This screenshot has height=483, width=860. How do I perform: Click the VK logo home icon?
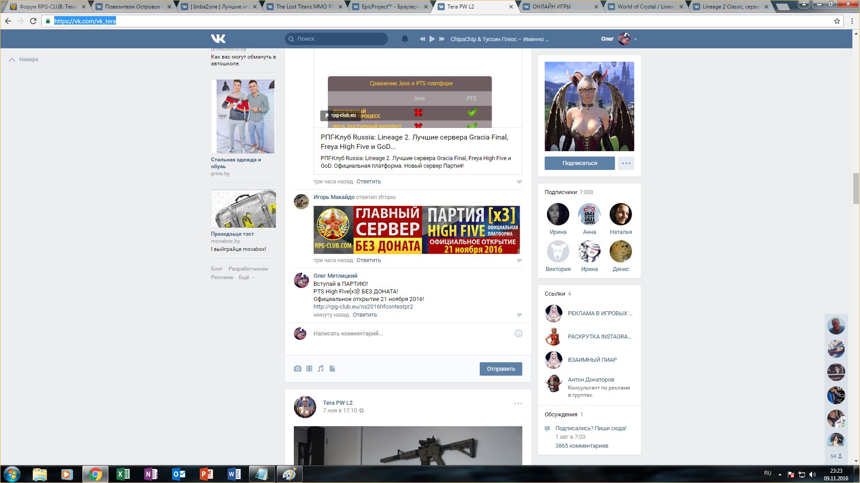[218, 39]
